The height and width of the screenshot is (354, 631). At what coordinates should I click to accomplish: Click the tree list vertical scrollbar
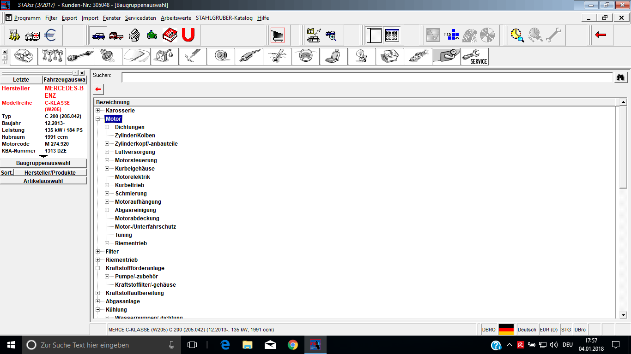point(623,208)
